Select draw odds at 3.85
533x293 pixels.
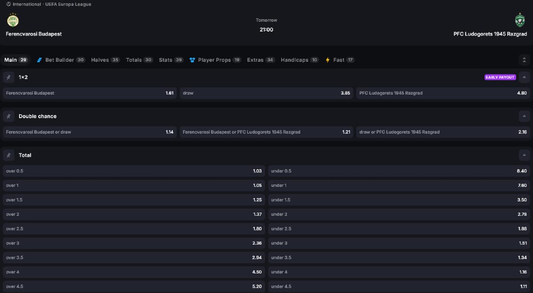pyautogui.click(x=266, y=93)
